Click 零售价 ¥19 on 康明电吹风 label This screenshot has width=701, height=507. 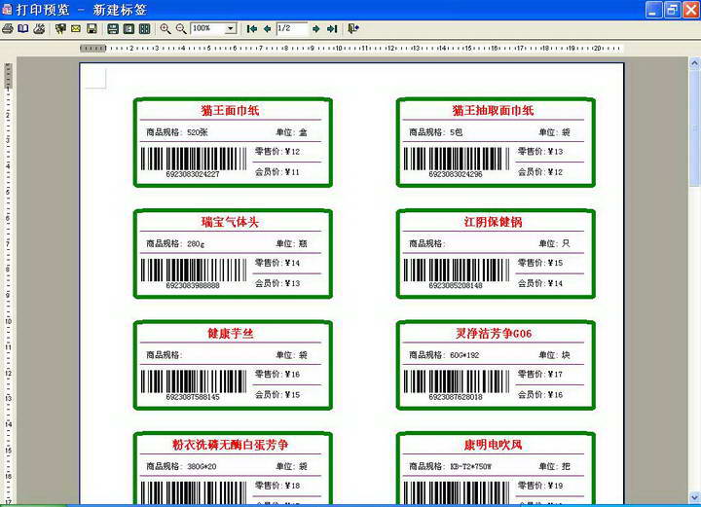tap(540, 486)
